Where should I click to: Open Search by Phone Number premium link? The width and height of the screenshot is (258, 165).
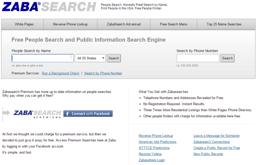coord(103,73)
